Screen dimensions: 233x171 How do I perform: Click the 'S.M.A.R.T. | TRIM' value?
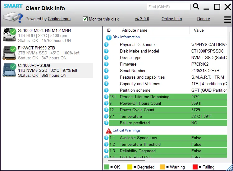[208, 77]
